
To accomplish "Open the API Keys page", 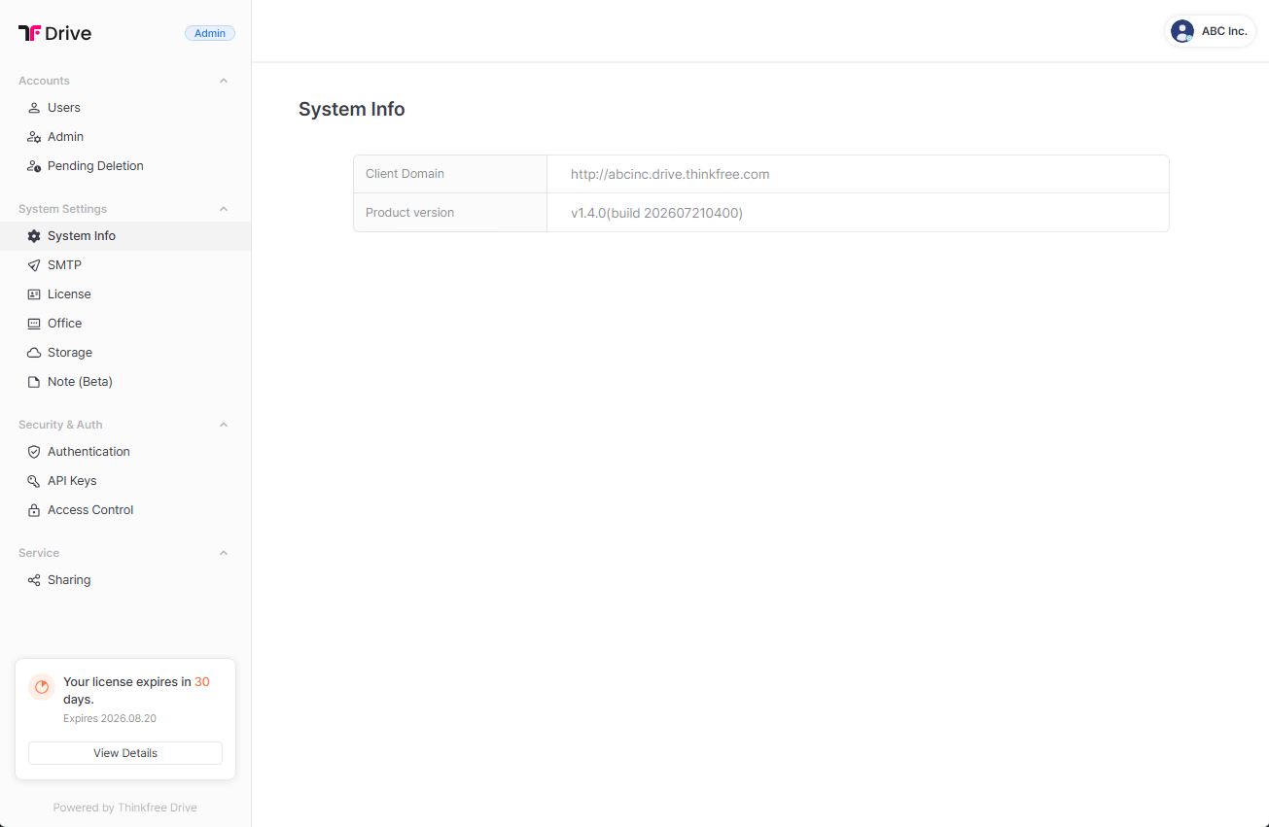I will click(125, 481).
